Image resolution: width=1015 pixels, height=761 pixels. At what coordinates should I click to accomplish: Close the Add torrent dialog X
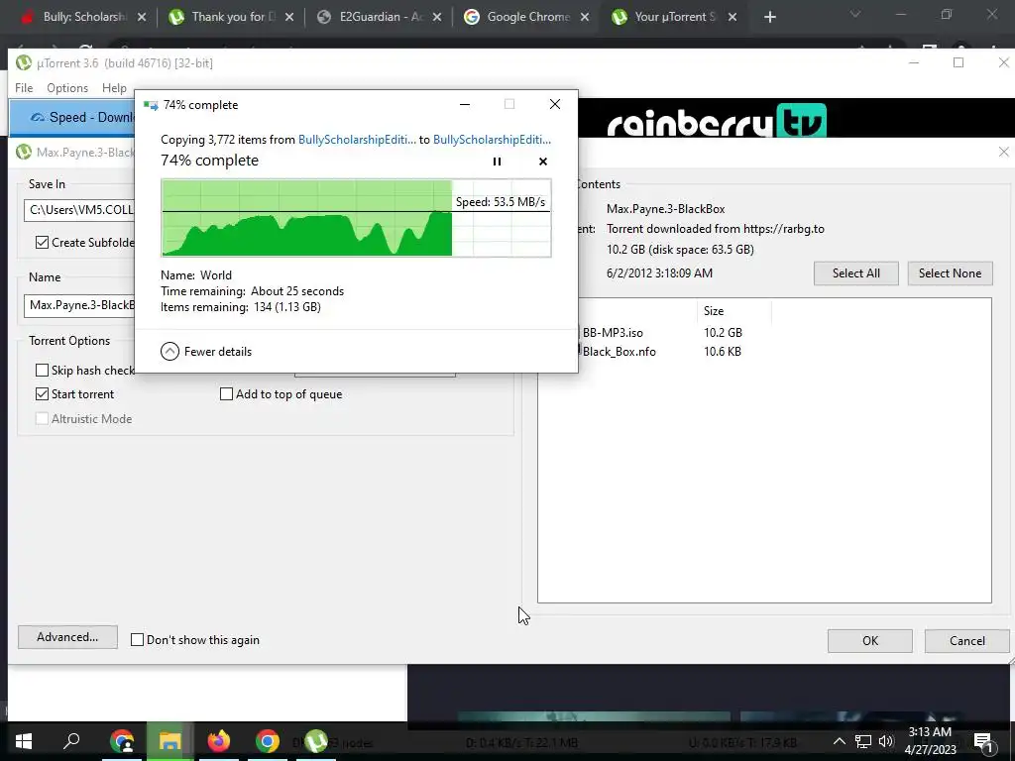[1003, 152]
